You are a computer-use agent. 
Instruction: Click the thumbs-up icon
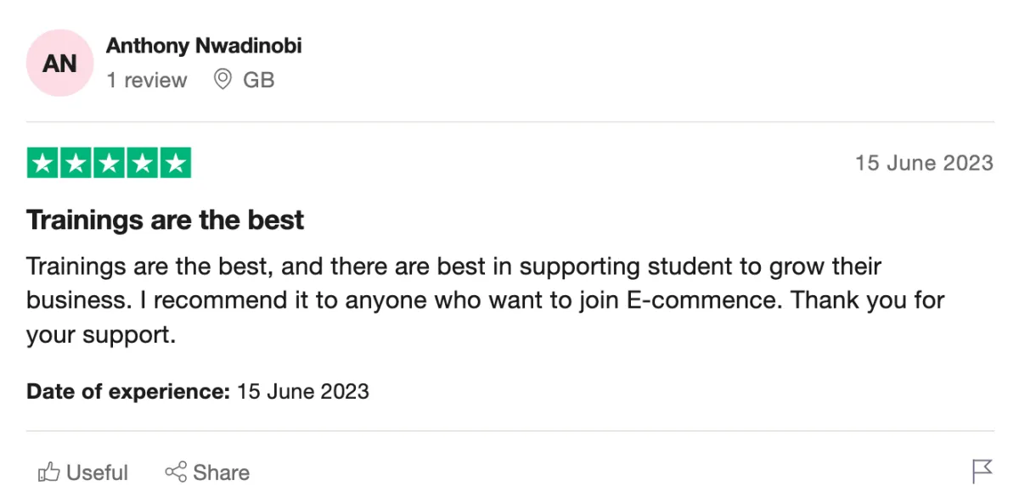(x=49, y=472)
